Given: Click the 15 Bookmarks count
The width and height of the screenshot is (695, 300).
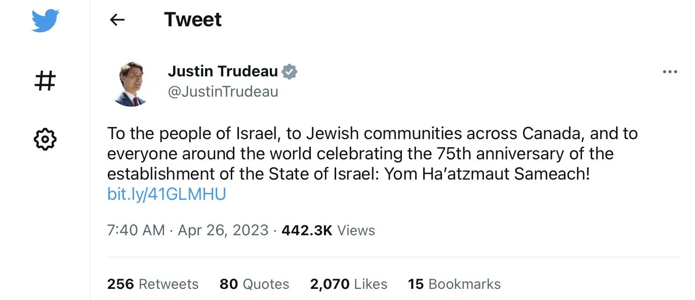Looking at the screenshot, I should click(x=454, y=284).
